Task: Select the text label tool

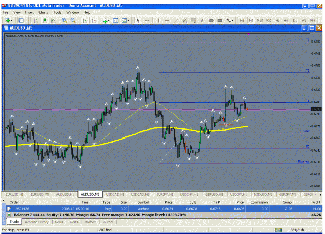Action: click(x=220, y=20)
